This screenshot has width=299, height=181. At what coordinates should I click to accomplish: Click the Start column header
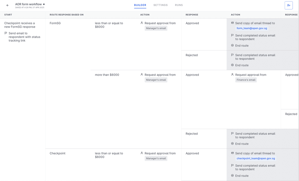[x=8, y=15]
